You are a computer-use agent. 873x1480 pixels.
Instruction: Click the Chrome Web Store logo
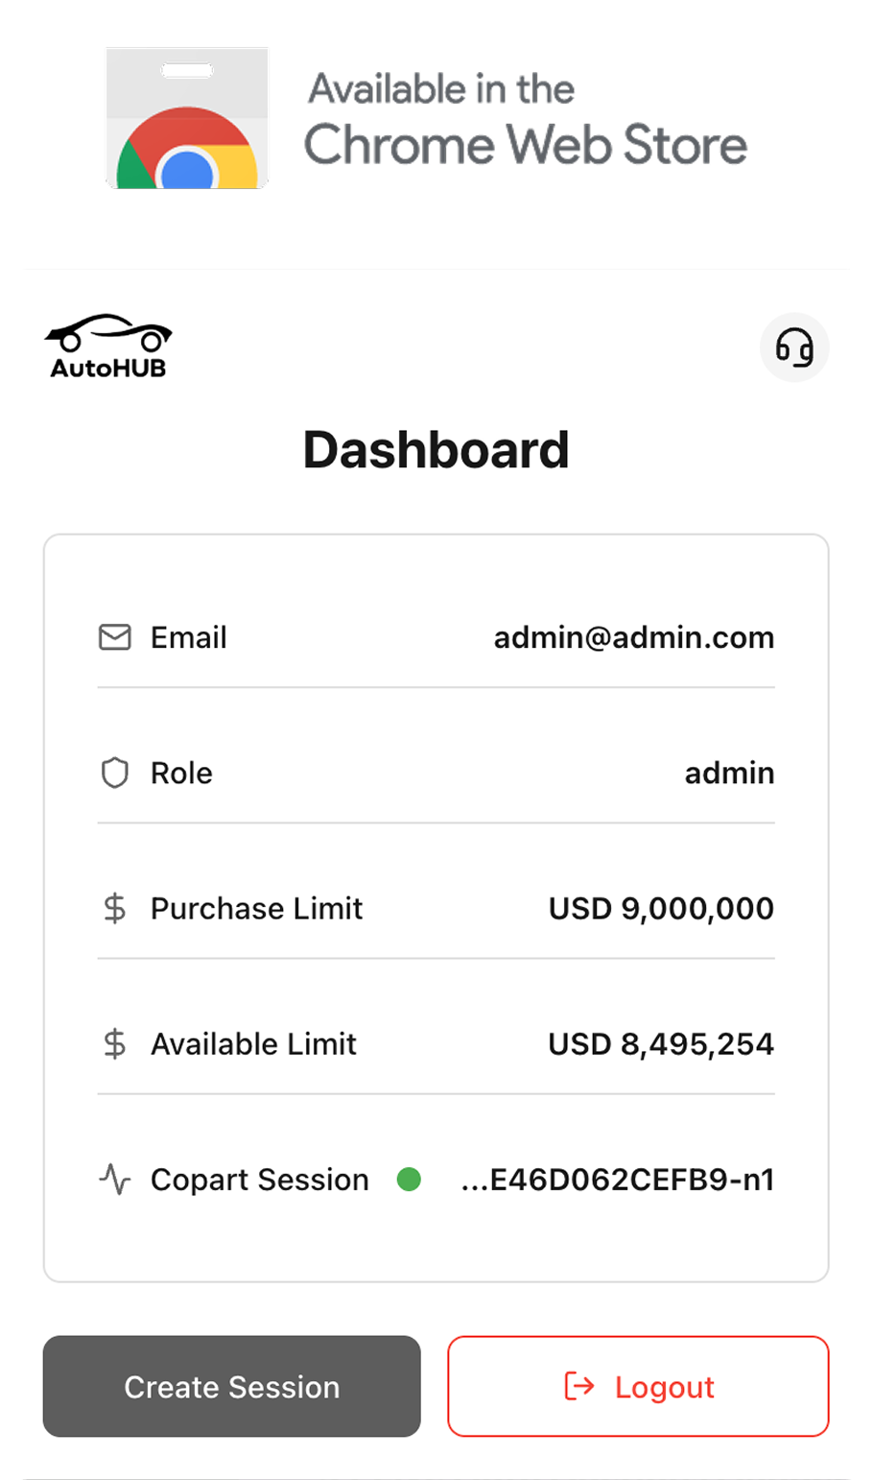187,119
